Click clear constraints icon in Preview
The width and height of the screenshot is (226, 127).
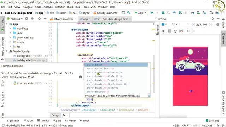tap(181, 31)
